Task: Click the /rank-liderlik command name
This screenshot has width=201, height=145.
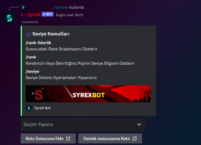Action: pos(39,43)
